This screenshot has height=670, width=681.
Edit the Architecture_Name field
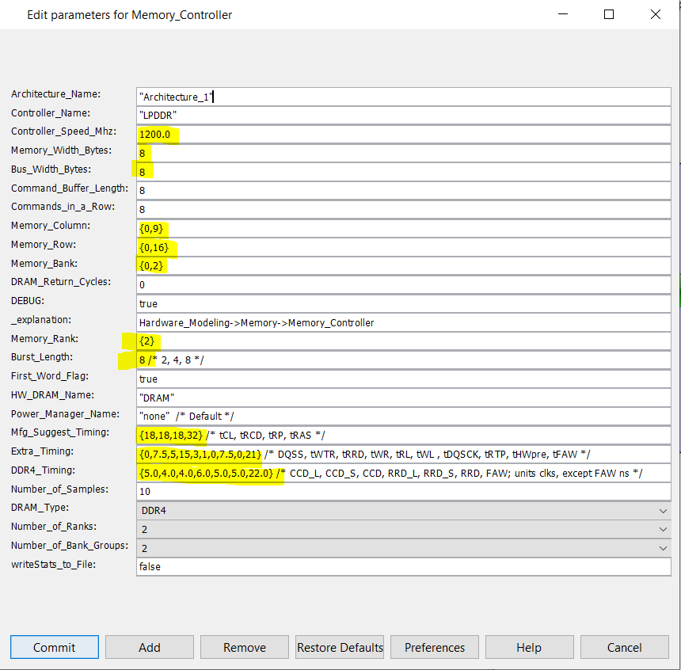pos(404,97)
